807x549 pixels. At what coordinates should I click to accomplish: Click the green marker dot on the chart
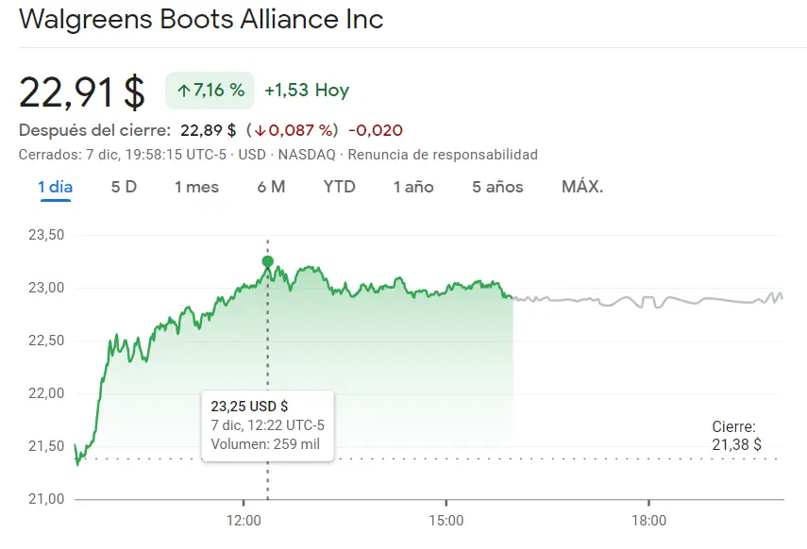tap(269, 263)
